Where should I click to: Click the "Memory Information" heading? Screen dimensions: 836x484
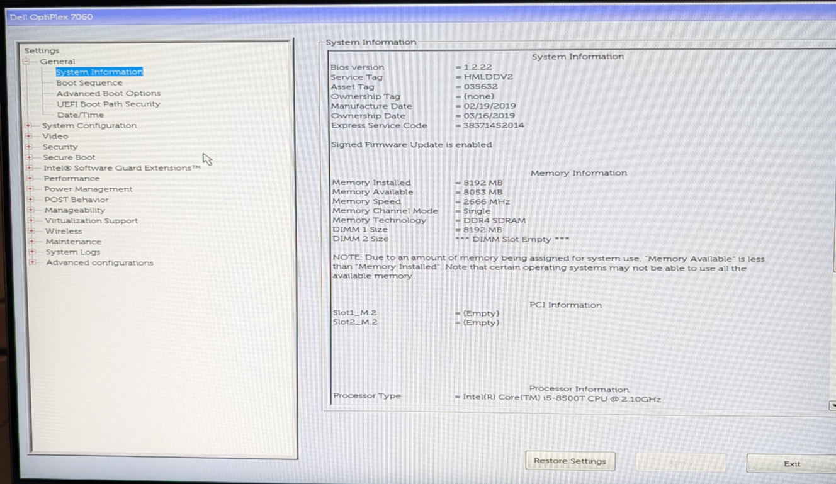pos(579,173)
